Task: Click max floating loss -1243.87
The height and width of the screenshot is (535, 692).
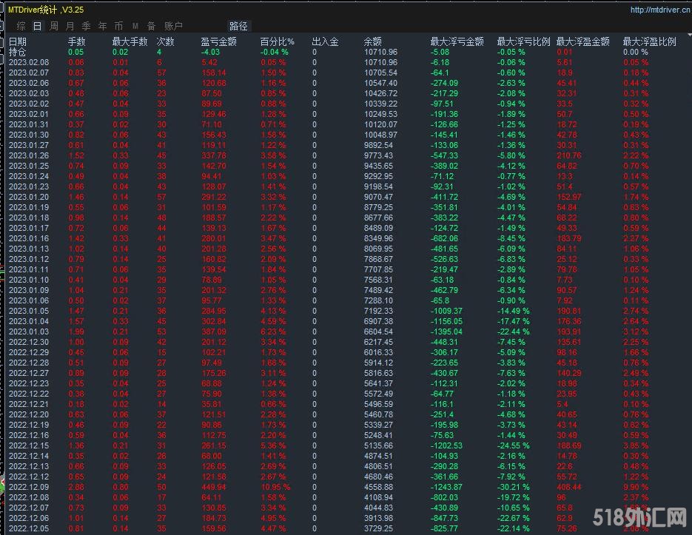Action: (446, 487)
